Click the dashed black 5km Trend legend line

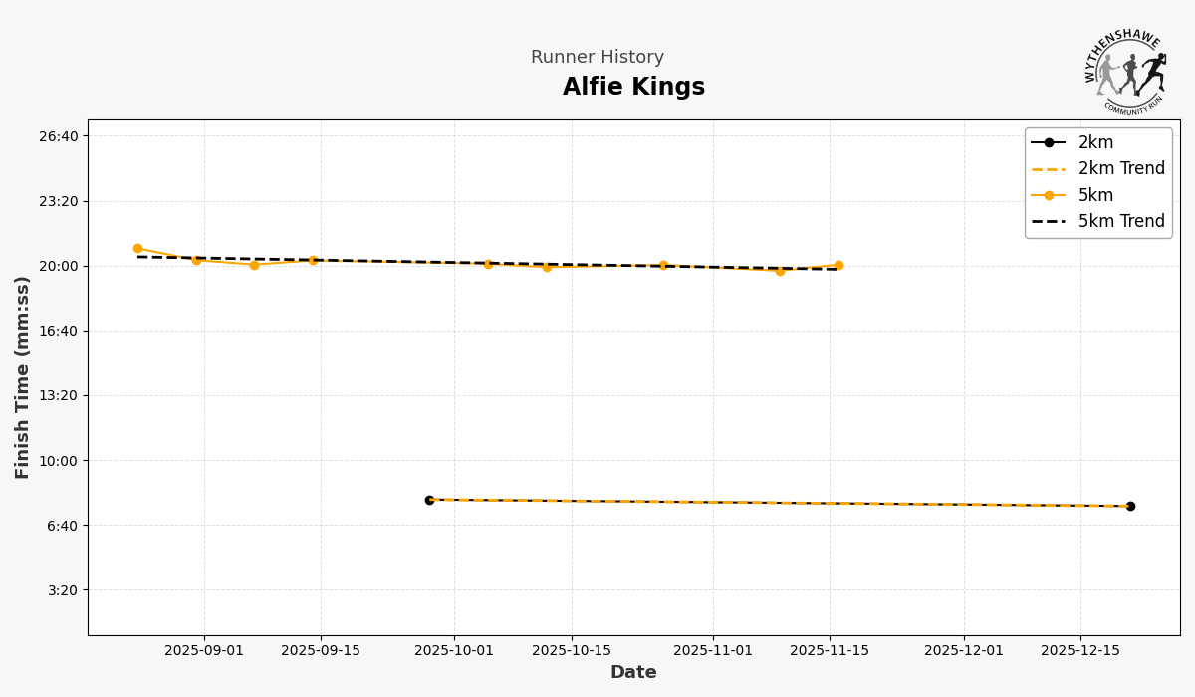(x=1049, y=222)
